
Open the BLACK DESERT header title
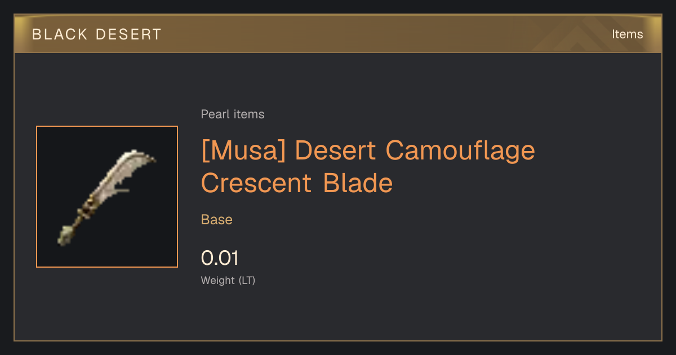97,34
